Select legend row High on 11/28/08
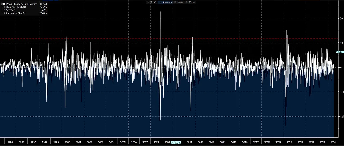344x146 pixels. 16,7
